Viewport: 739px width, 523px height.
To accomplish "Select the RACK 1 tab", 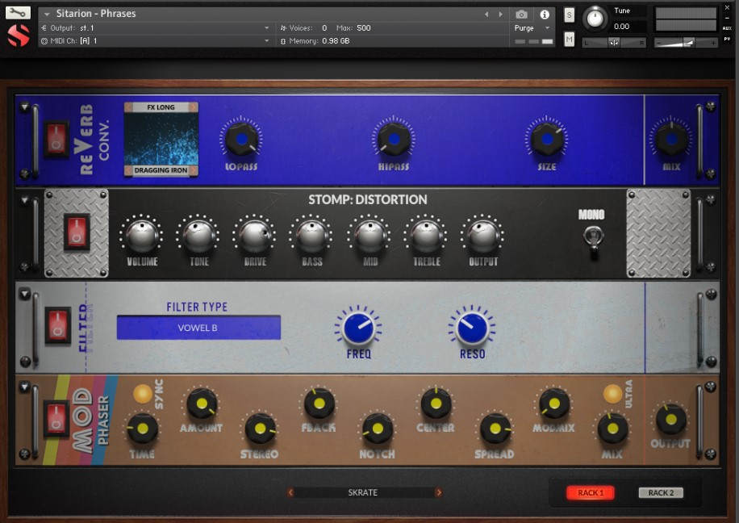I will pos(591,492).
